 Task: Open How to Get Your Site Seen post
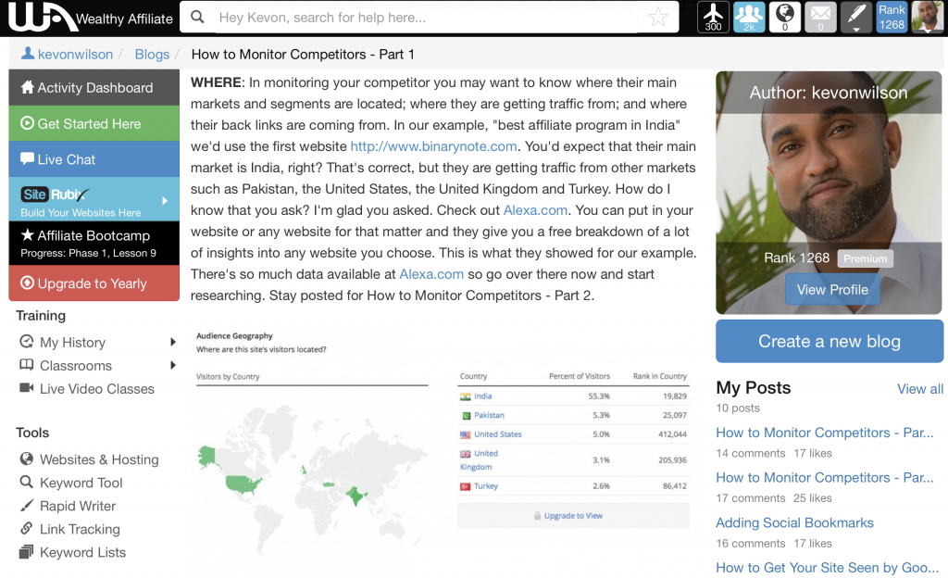pos(827,568)
